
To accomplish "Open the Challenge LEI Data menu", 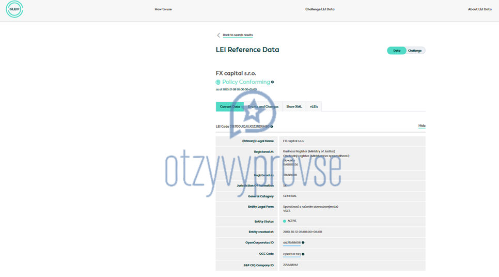I will [x=320, y=9].
